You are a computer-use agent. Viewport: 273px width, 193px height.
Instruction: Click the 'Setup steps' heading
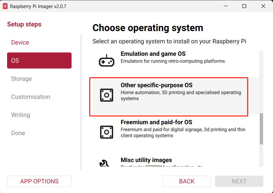click(24, 24)
